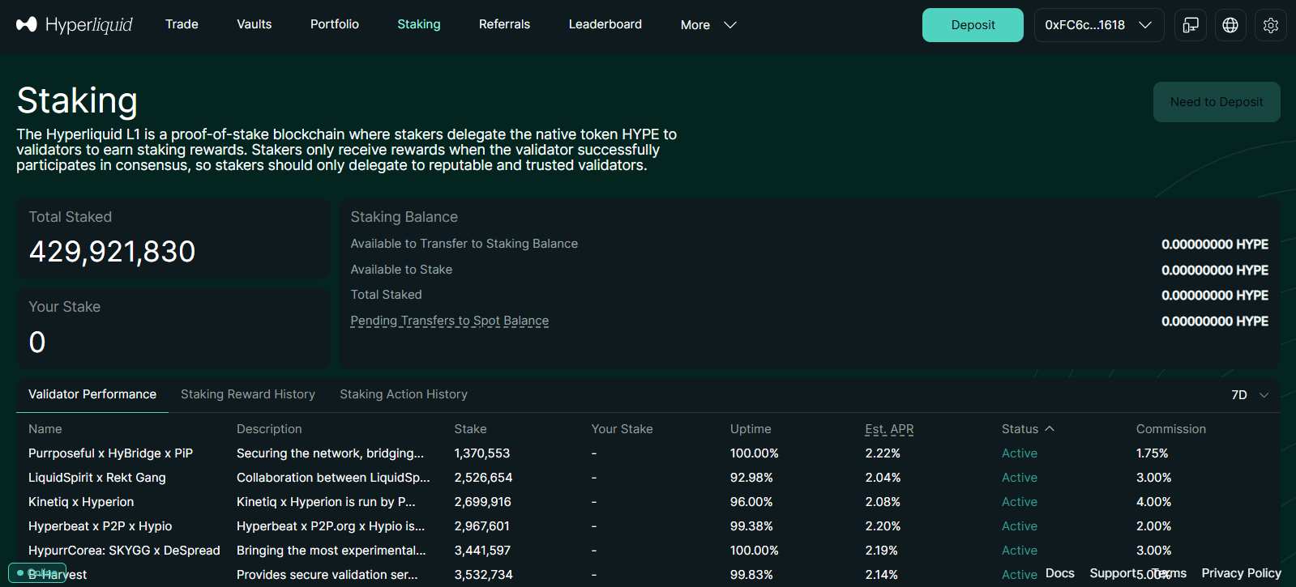Select validator LiquidSpirit x Rekt Gang
The height and width of the screenshot is (587, 1296).
point(97,478)
